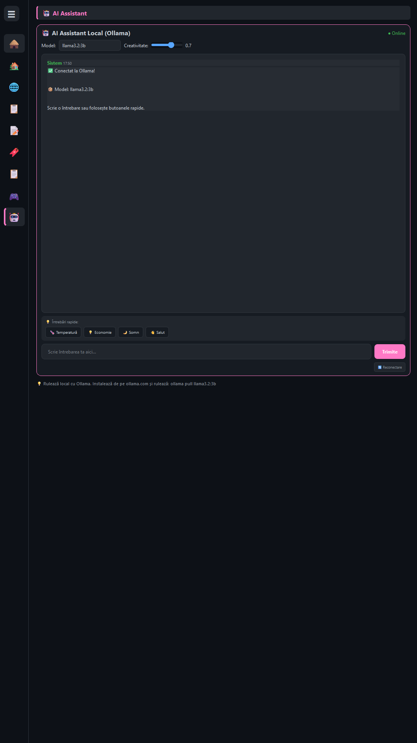Click the 'Întrebări rapide:' label
Image resolution: width=417 pixels, height=743 pixels.
[65, 322]
